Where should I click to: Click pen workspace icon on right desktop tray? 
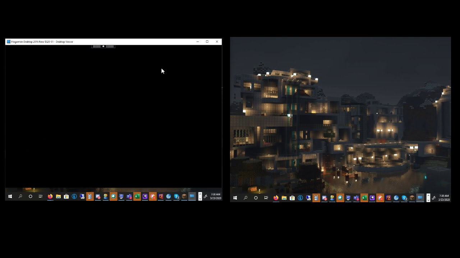(434, 198)
